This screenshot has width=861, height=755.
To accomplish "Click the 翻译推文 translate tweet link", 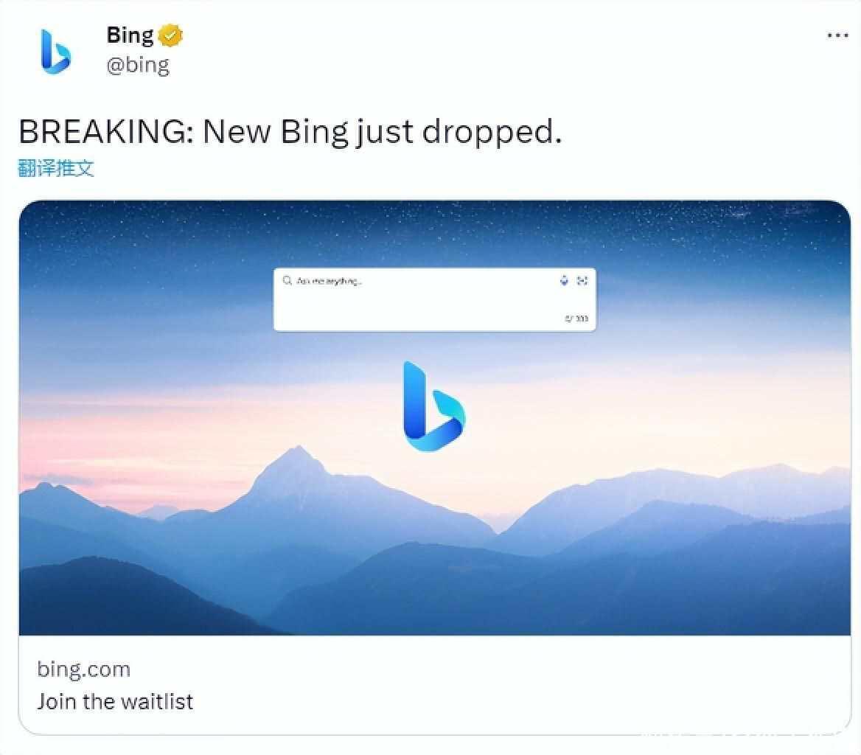I will pyautogui.click(x=56, y=168).
